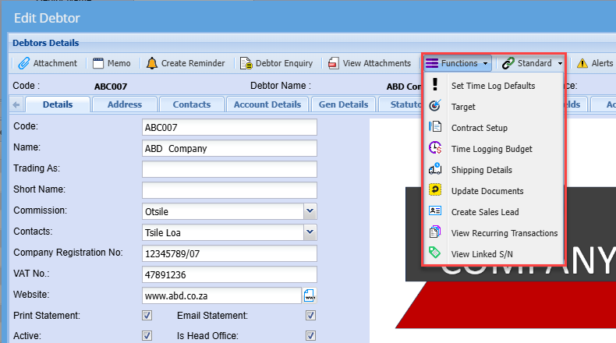616x343 pixels.
Task: Click the Attachment toolbar label
Action: click(x=55, y=63)
